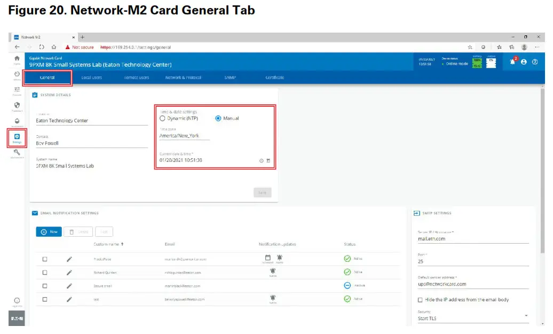
Task: Open browser settings and more menu
Action: [x=537, y=47]
